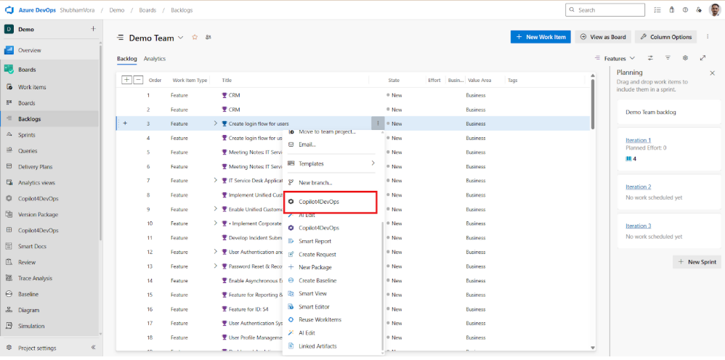
Task: Expand row 3 Create login flow for users
Action: coord(215,123)
